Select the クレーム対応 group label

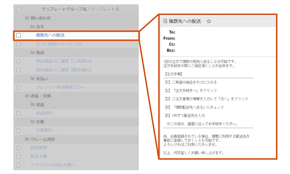click(43, 139)
